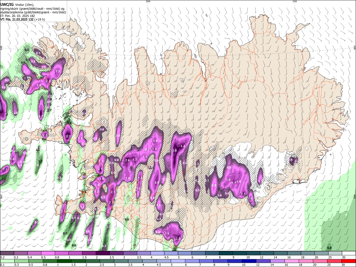This screenshot has width=356, height=267.
Task: Click the "20W" longitude label
Action: click(148, 1)
